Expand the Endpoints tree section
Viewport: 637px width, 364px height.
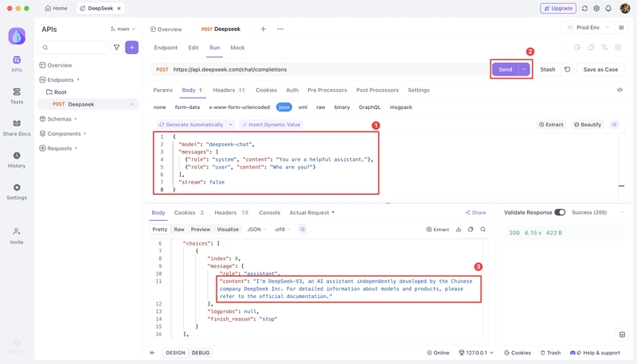[x=59, y=79]
